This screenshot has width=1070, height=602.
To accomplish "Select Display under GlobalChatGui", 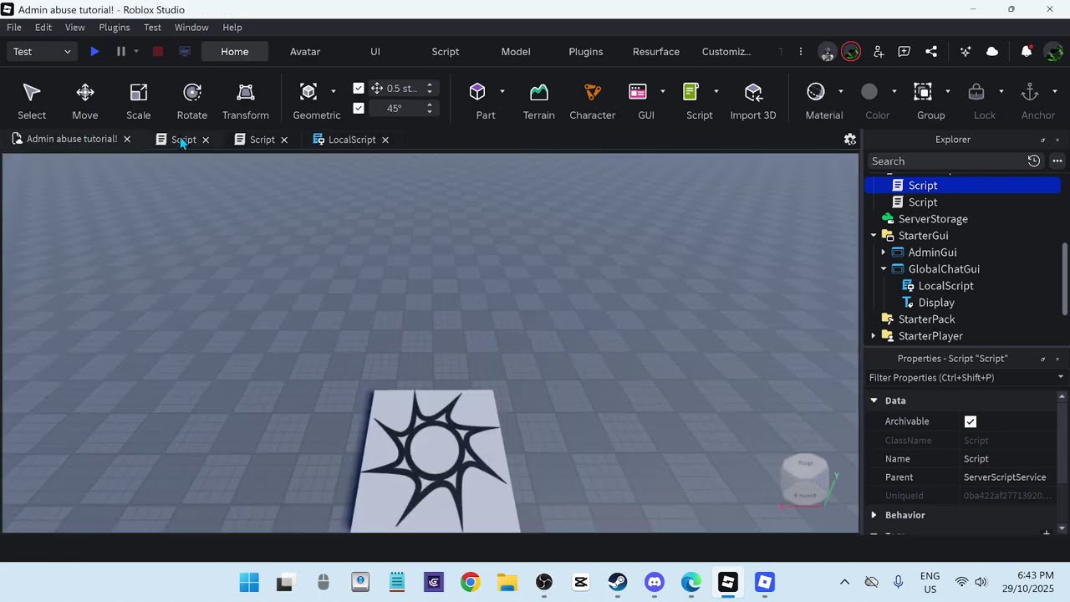I will point(936,303).
